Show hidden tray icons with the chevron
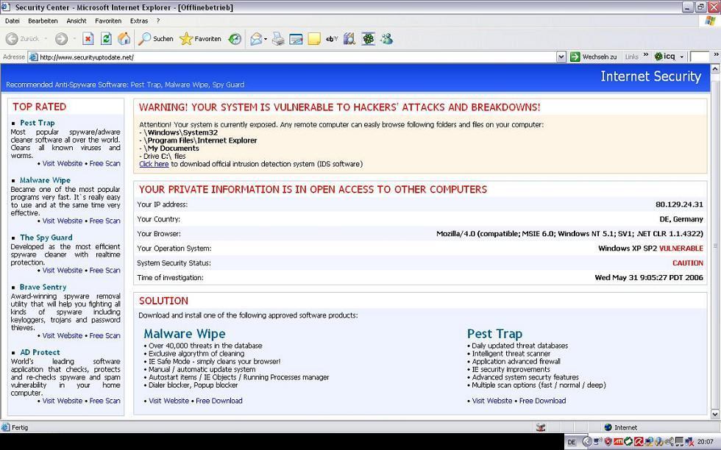The height and width of the screenshot is (450, 721). (x=587, y=442)
